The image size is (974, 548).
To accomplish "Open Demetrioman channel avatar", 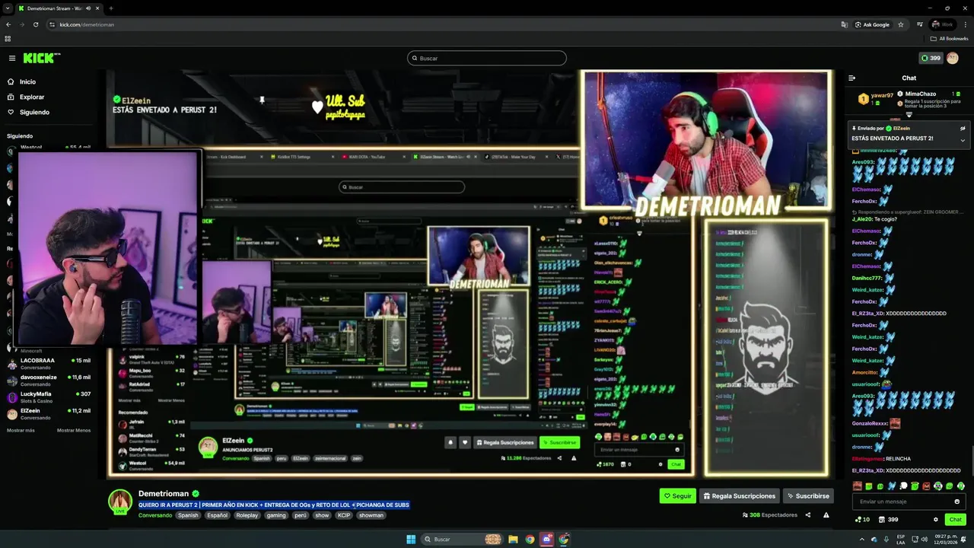I will pos(120,502).
